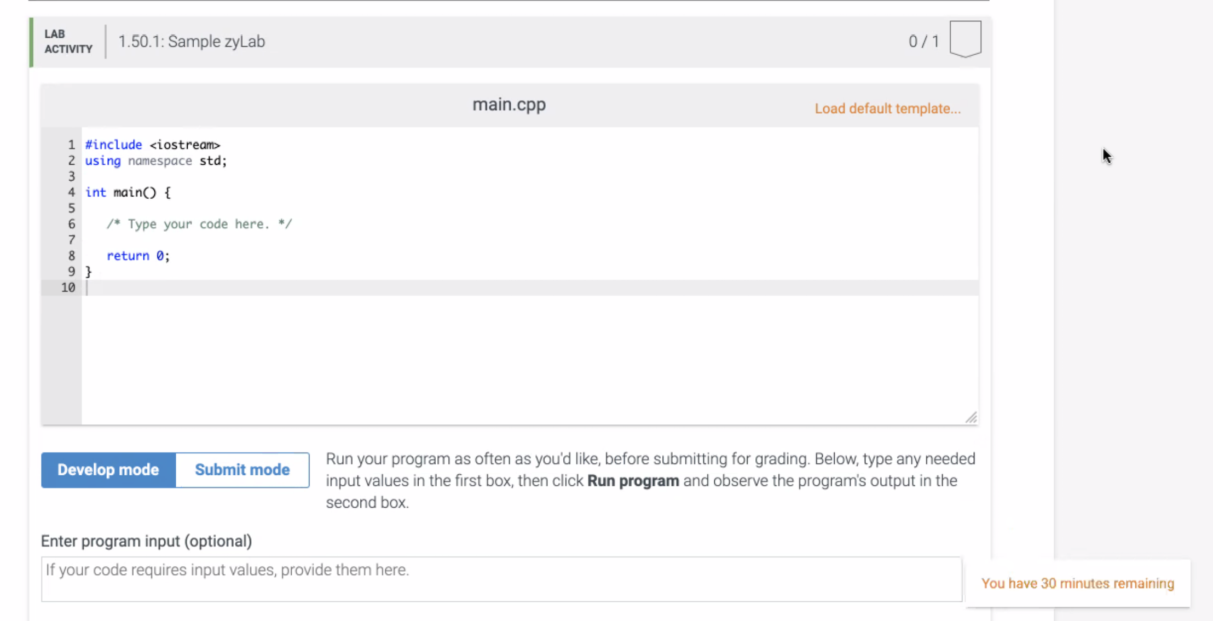
Task: Click the 30 minutes remaining notice
Action: [1077, 583]
